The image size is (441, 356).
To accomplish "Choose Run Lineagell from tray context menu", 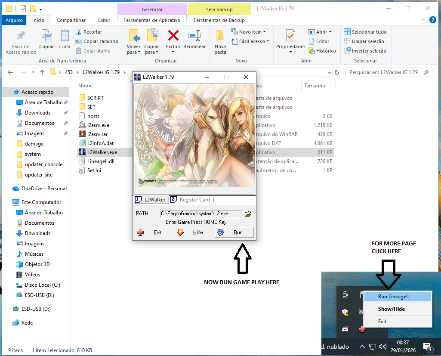I will coord(398,297).
